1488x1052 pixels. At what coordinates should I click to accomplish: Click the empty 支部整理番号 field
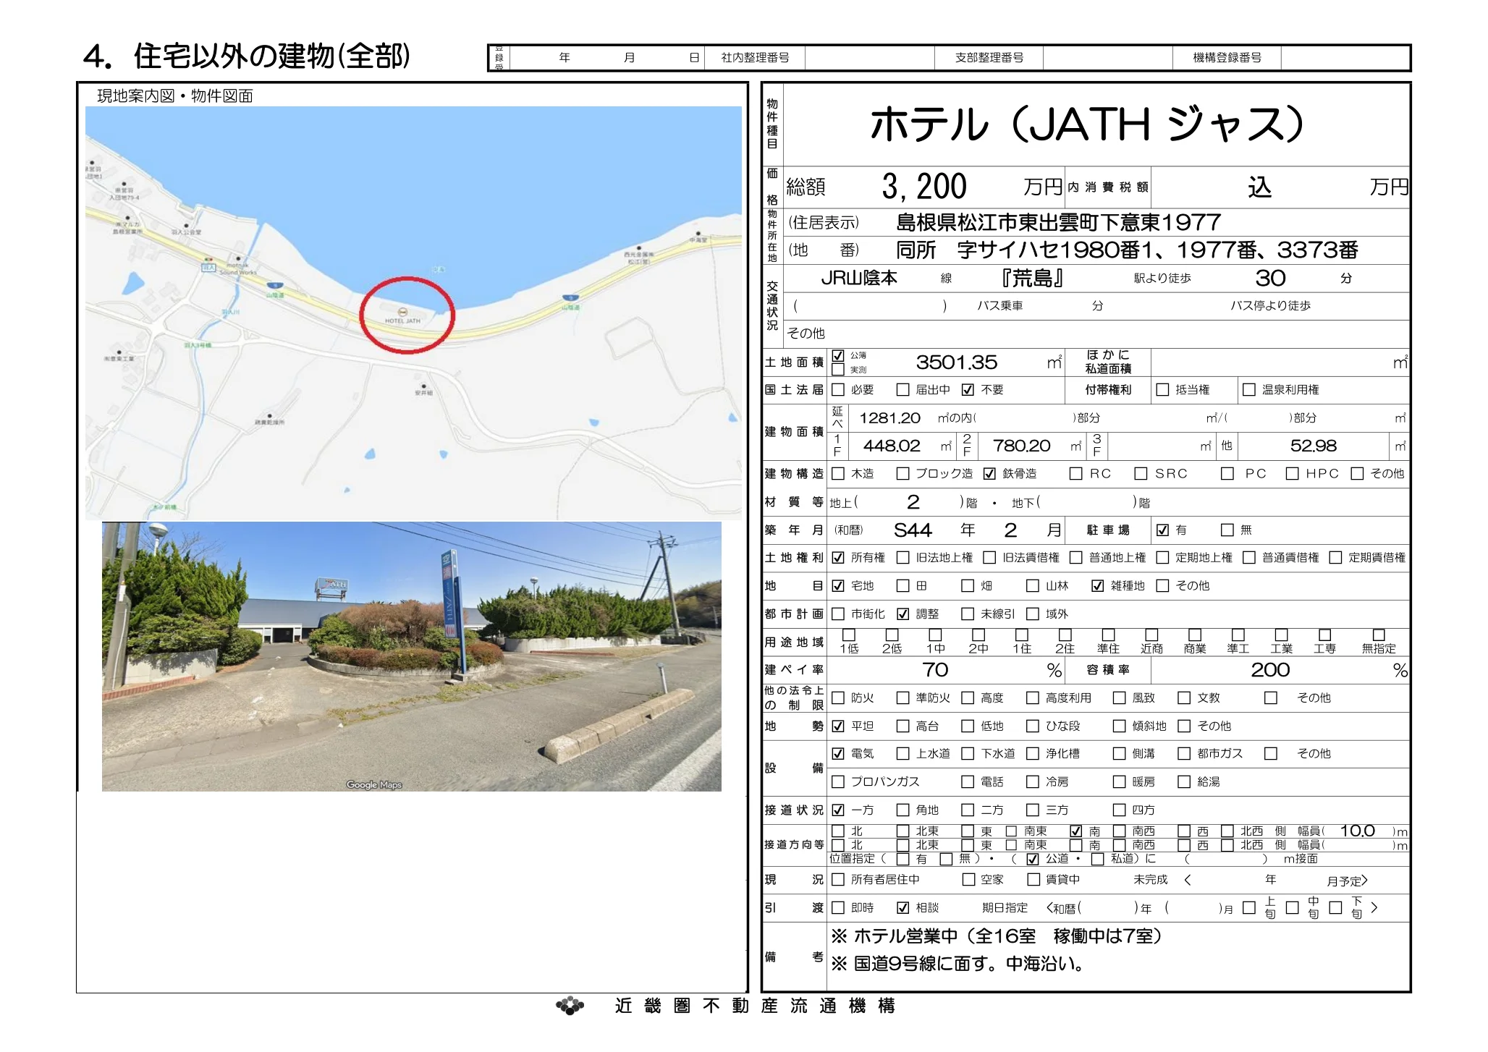(1107, 58)
